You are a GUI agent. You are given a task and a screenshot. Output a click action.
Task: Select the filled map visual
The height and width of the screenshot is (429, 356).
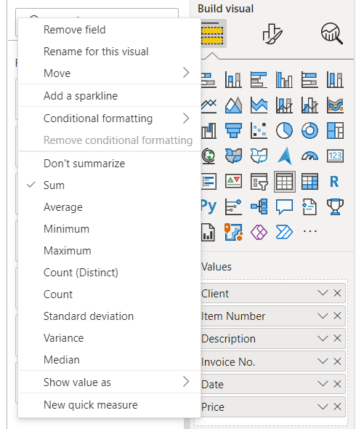tap(233, 156)
